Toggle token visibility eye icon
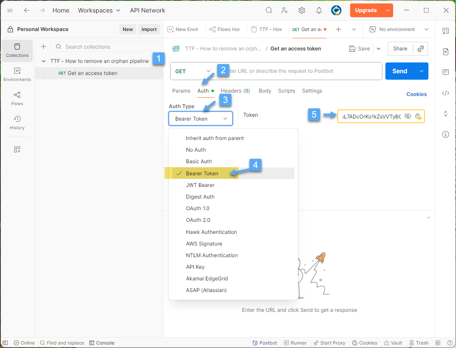The image size is (456, 348). click(x=408, y=116)
